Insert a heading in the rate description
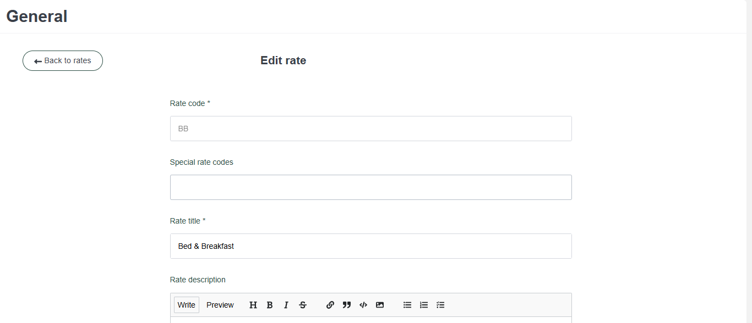 tap(253, 305)
